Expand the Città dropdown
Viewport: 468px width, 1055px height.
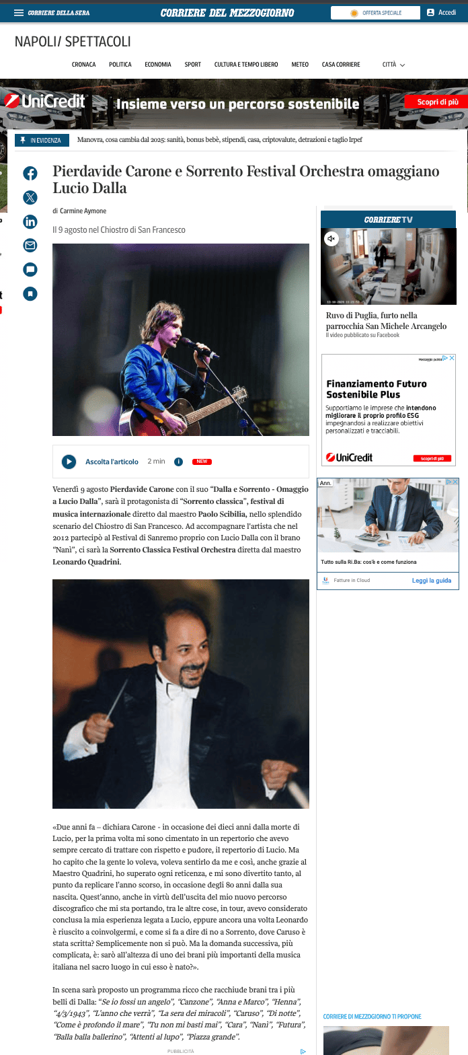point(393,65)
